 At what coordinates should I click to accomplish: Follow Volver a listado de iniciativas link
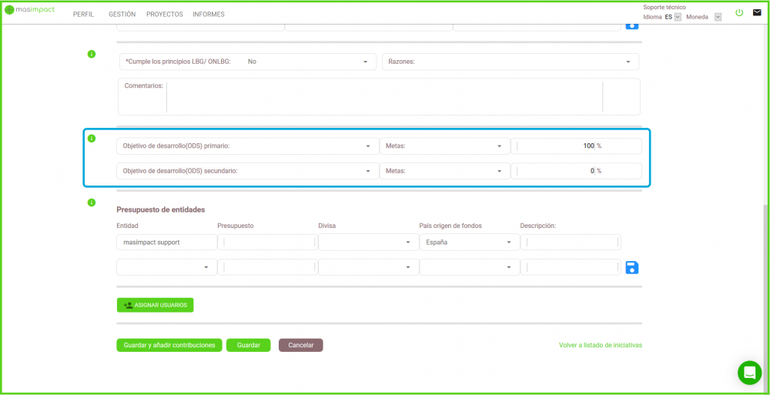click(x=600, y=346)
